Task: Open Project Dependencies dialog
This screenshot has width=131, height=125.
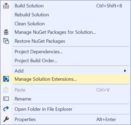Action: 65,52
